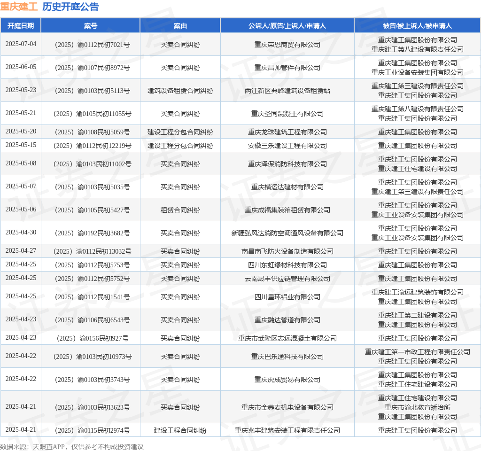Click case number (2025)渝0115民初2974号

pos(93,430)
